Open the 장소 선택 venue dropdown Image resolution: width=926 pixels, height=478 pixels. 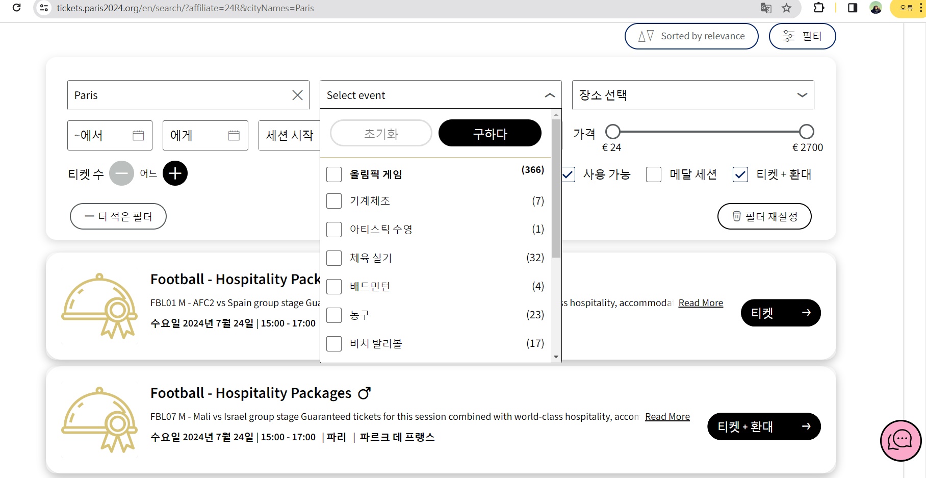802,95
